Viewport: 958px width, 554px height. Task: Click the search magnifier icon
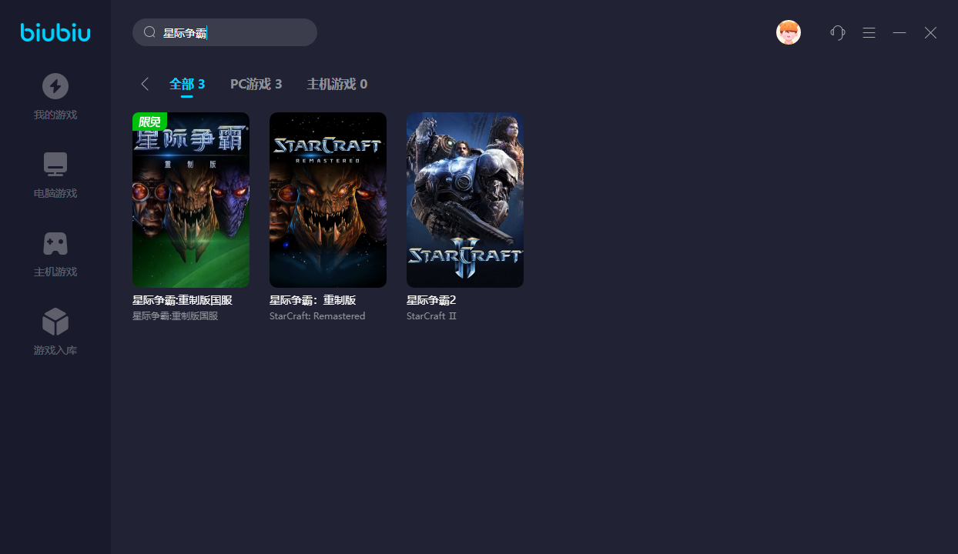150,32
